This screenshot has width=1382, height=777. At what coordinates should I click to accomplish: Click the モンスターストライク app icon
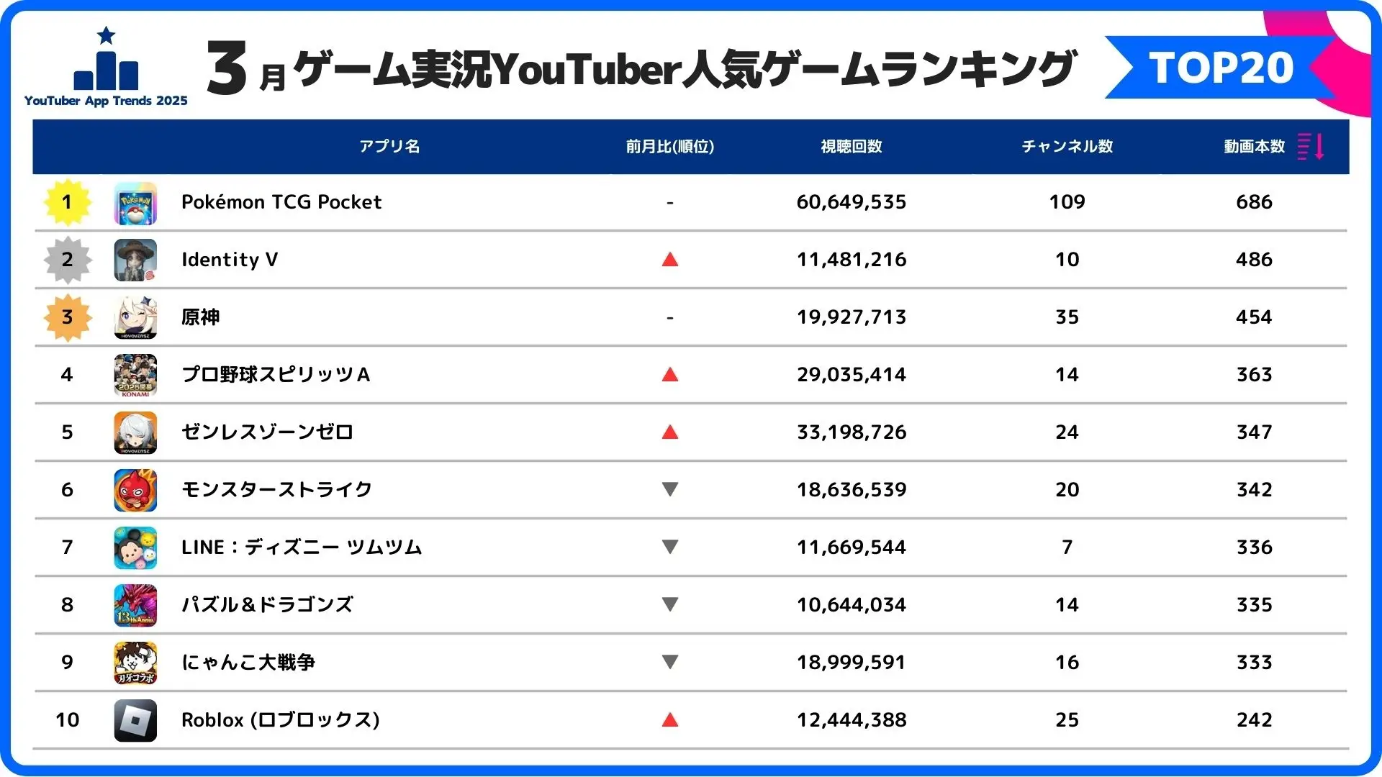135,491
